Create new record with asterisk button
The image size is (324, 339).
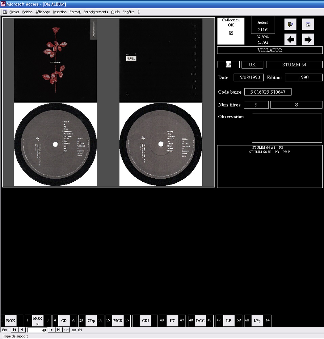coord(66,330)
